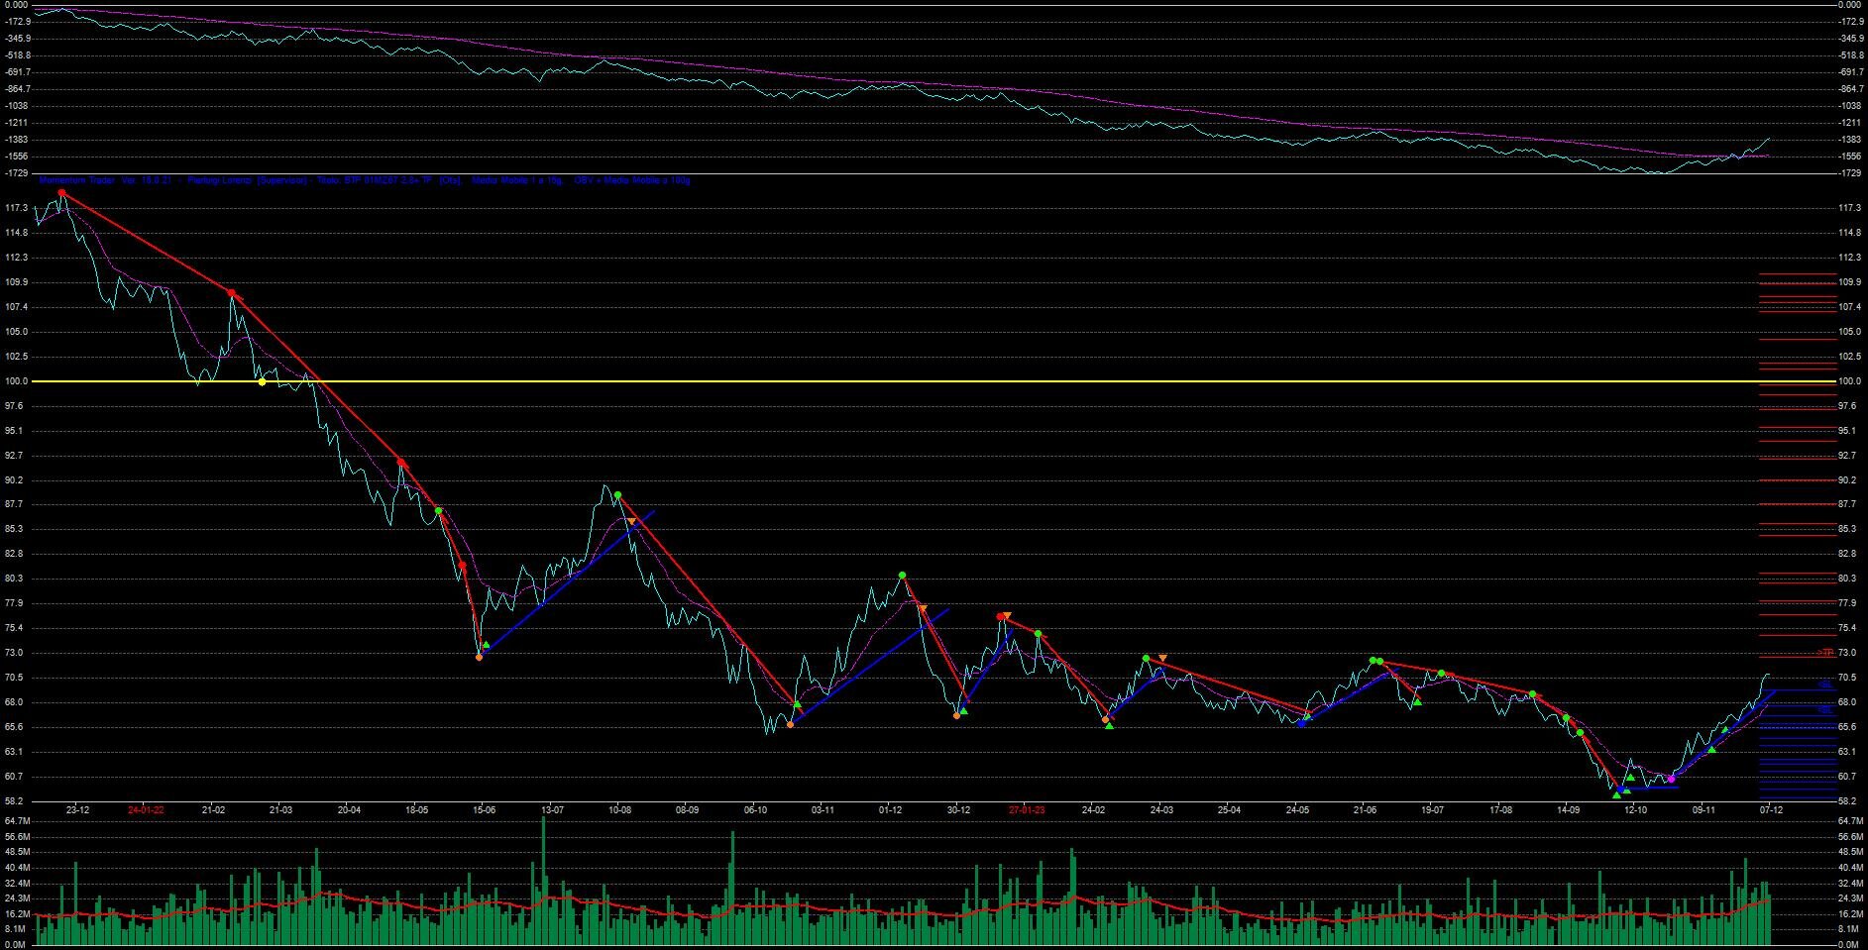
Task: Click the orange dot at the 15-06 low
Action: point(480,657)
